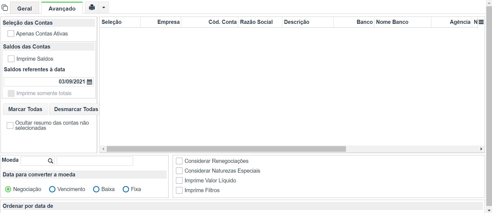Toggle Considerar Renegociações checkbox
Image resolution: width=492 pixels, height=213 pixels.
pyautogui.click(x=179, y=161)
